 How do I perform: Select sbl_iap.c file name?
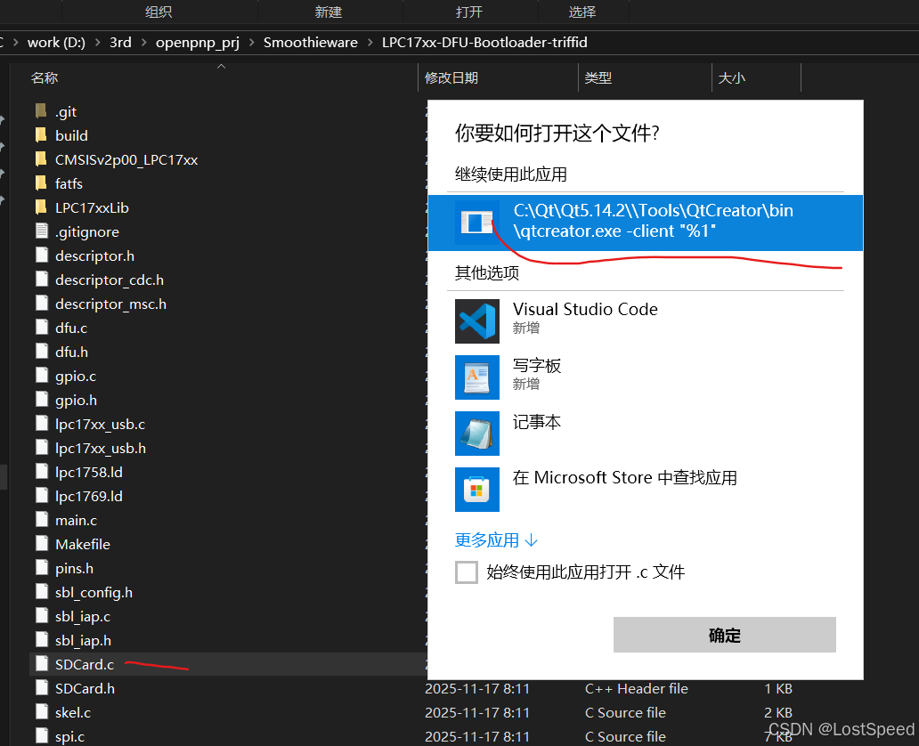[x=83, y=617]
